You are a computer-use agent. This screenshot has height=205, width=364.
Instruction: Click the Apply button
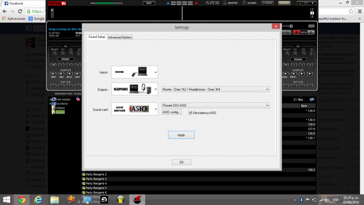coord(181,135)
